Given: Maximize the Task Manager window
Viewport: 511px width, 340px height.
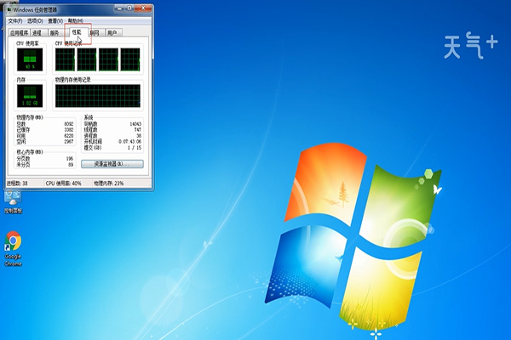Looking at the screenshot, I should pyautogui.click(x=129, y=8).
